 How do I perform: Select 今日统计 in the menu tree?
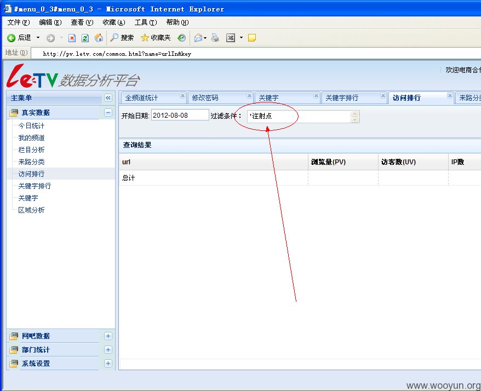point(31,126)
